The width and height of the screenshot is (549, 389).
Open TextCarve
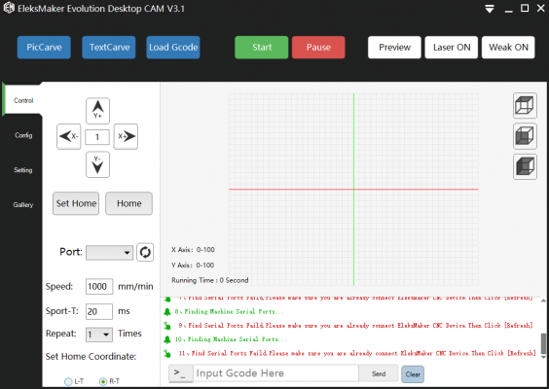(109, 48)
